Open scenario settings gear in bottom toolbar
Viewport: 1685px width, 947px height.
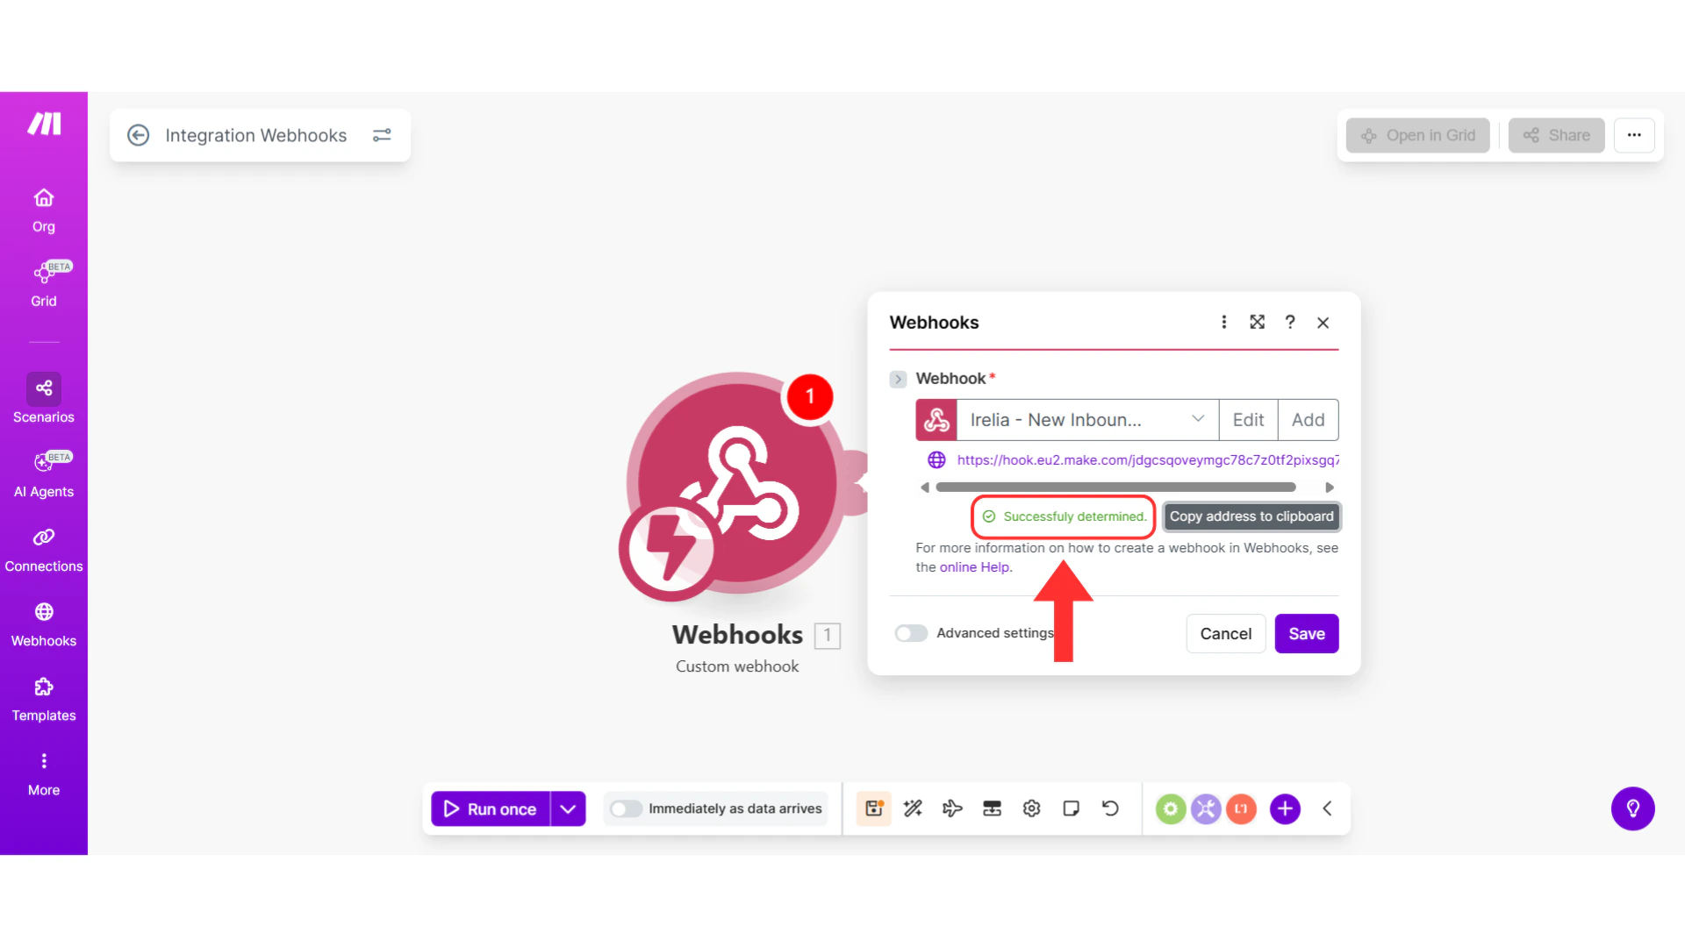[1031, 808]
